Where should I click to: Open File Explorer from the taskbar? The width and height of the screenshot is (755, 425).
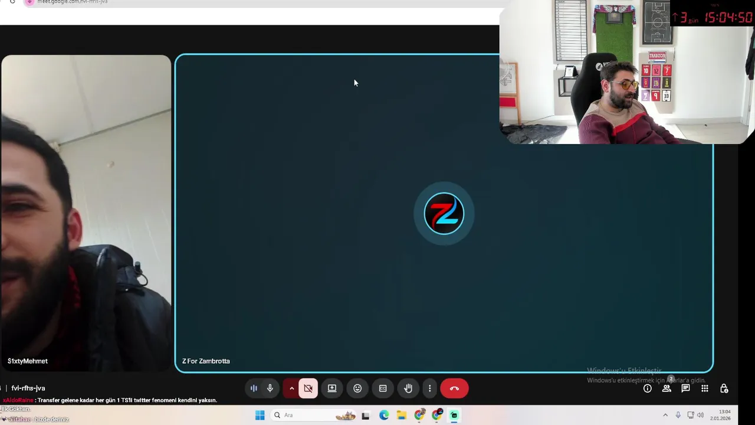(x=402, y=416)
